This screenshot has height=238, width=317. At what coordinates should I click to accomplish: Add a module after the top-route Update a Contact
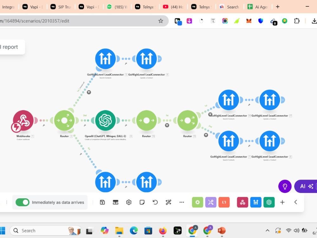coord(159,59)
